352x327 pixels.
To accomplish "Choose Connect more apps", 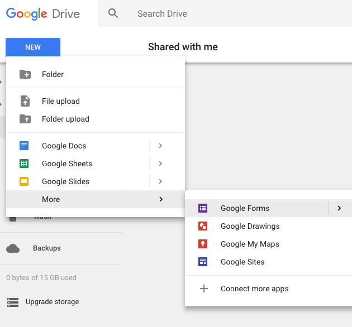I will click(269, 288).
